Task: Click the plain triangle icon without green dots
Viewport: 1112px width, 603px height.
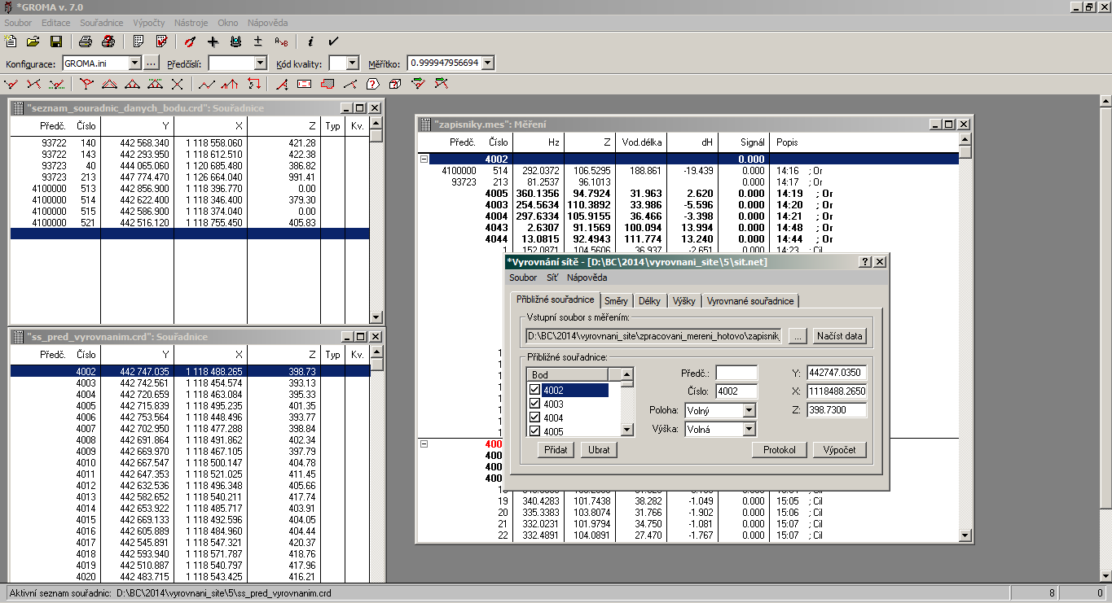Action: tap(132, 84)
